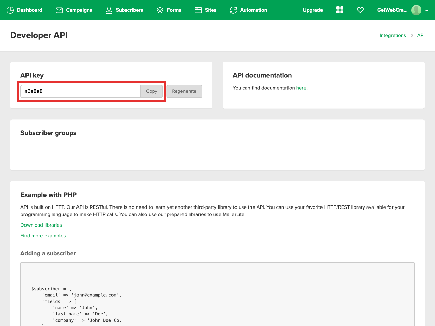Click the Automation refresh arrows icon
The height and width of the screenshot is (326, 435).
coord(233,10)
